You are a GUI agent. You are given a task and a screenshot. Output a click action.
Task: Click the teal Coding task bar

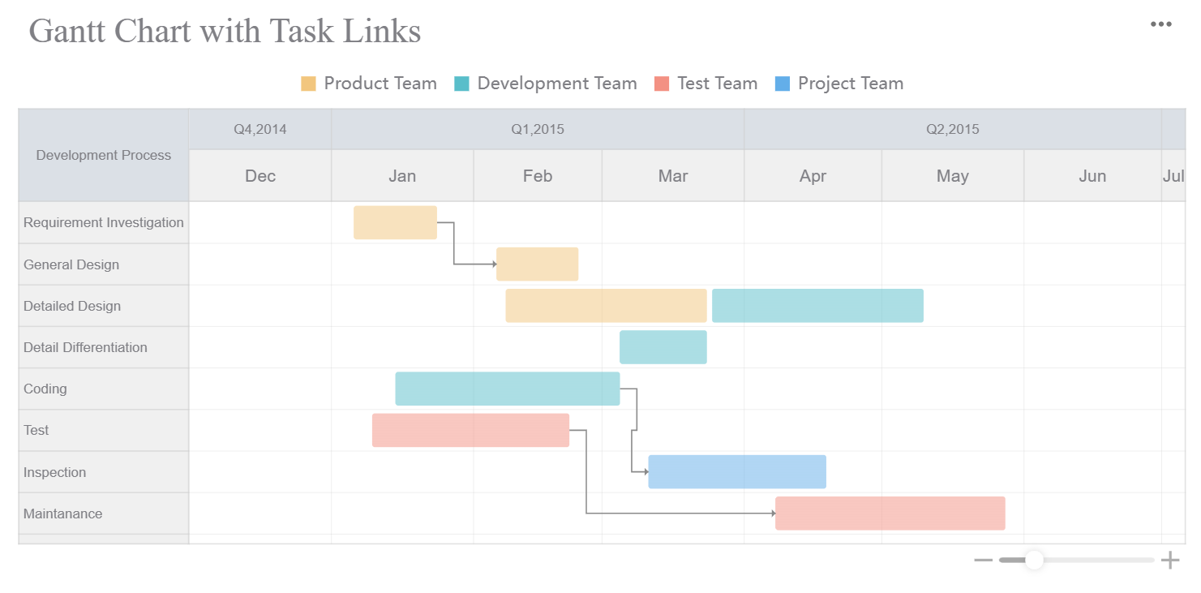[507, 389]
